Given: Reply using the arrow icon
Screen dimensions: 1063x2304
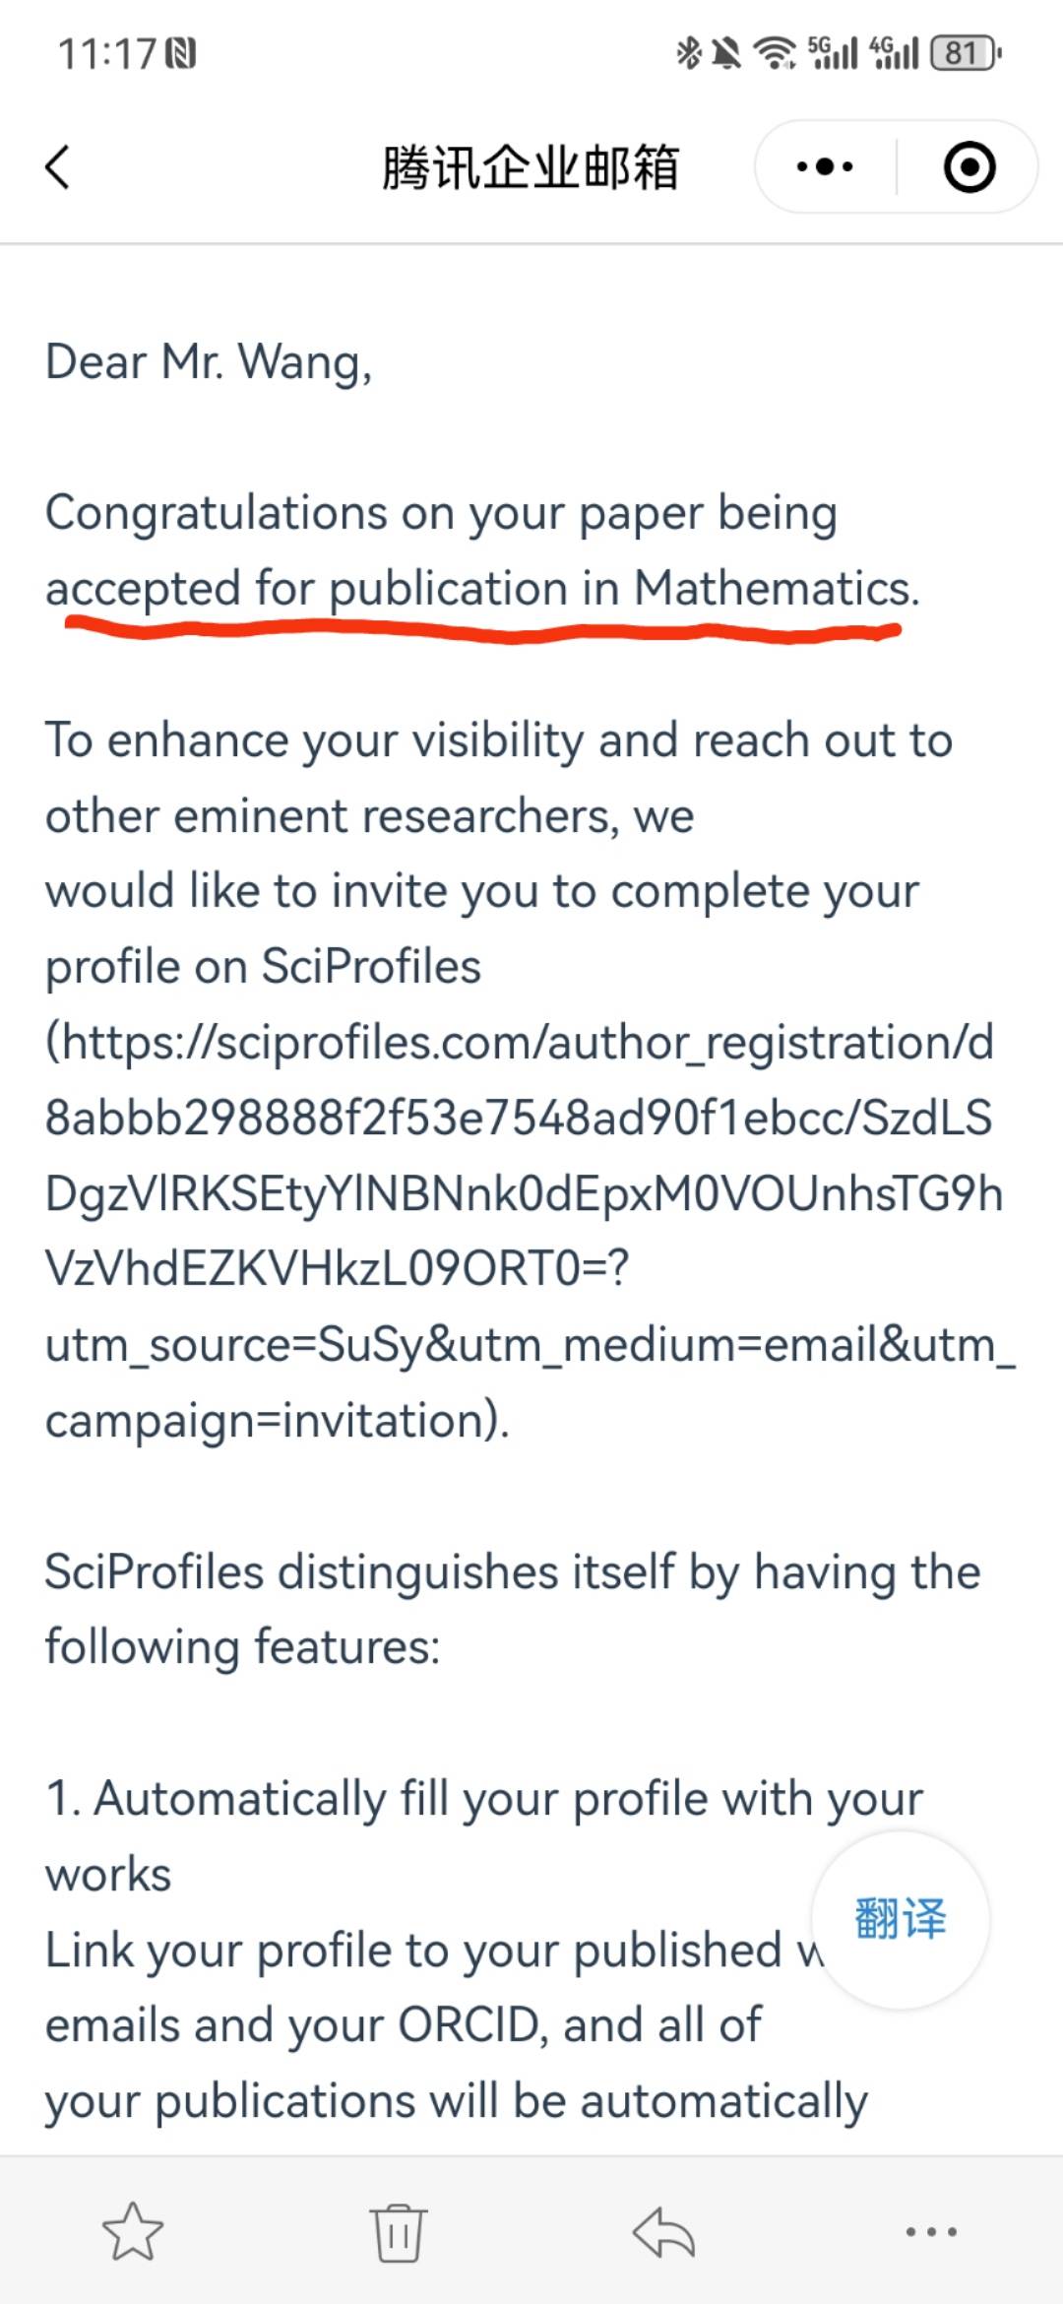Looking at the screenshot, I should coord(663,2231).
